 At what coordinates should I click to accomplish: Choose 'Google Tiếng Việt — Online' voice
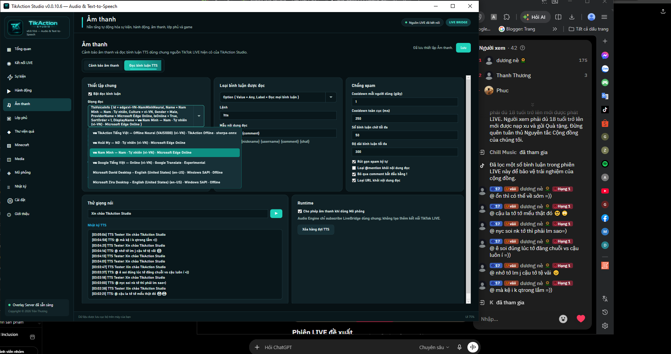pyautogui.click(x=165, y=163)
